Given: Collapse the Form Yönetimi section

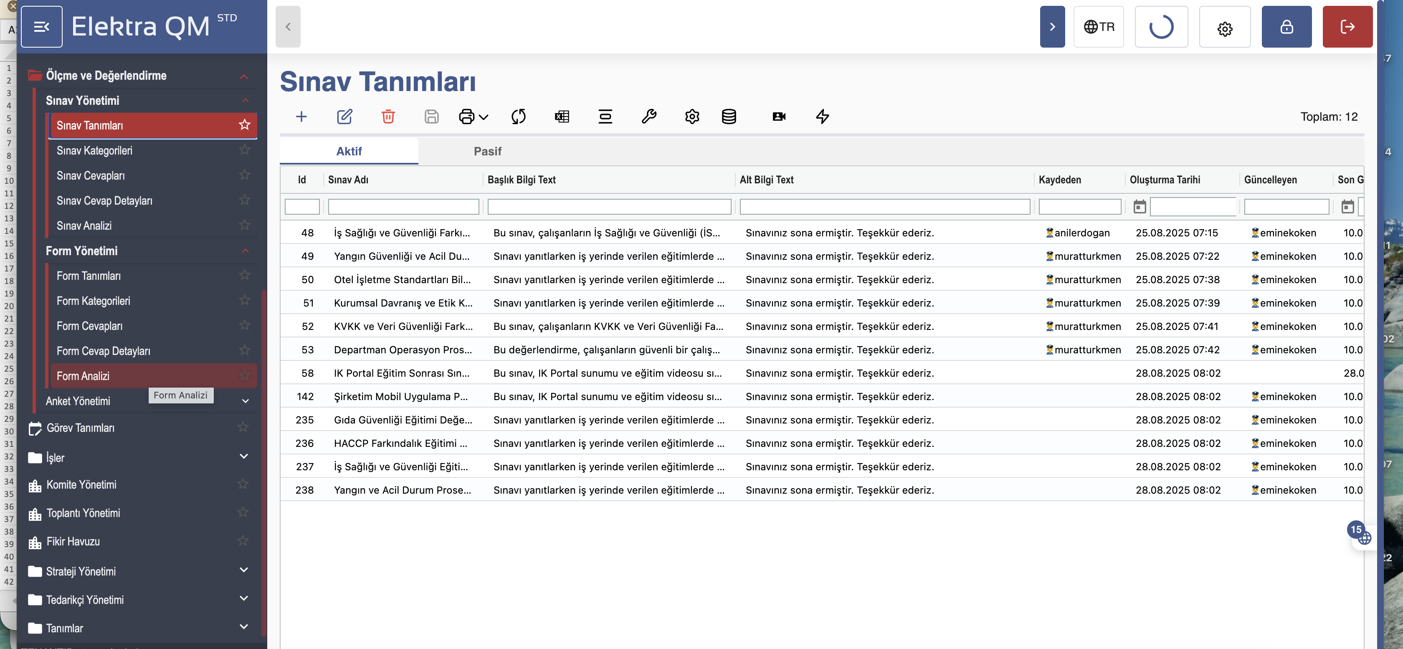Looking at the screenshot, I should (245, 251).
